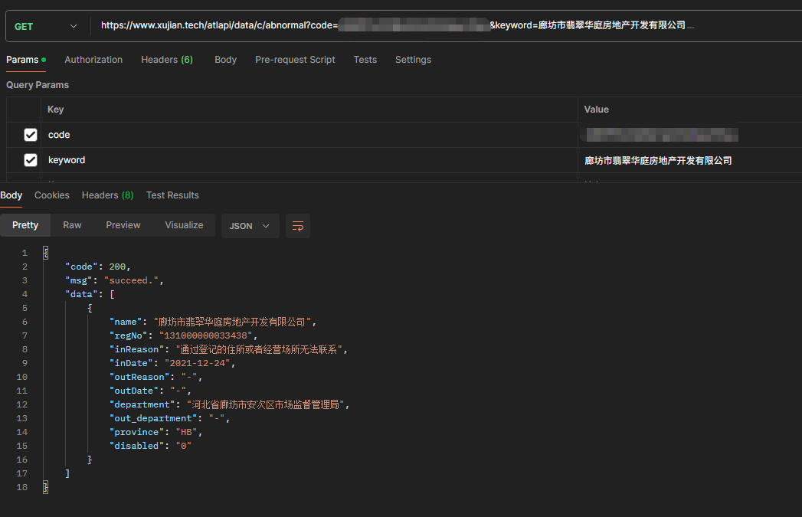The height and width of the screenshot is (517, 802).
Task: Click the "outReason" key on line 10
Action: pos(139,377)
